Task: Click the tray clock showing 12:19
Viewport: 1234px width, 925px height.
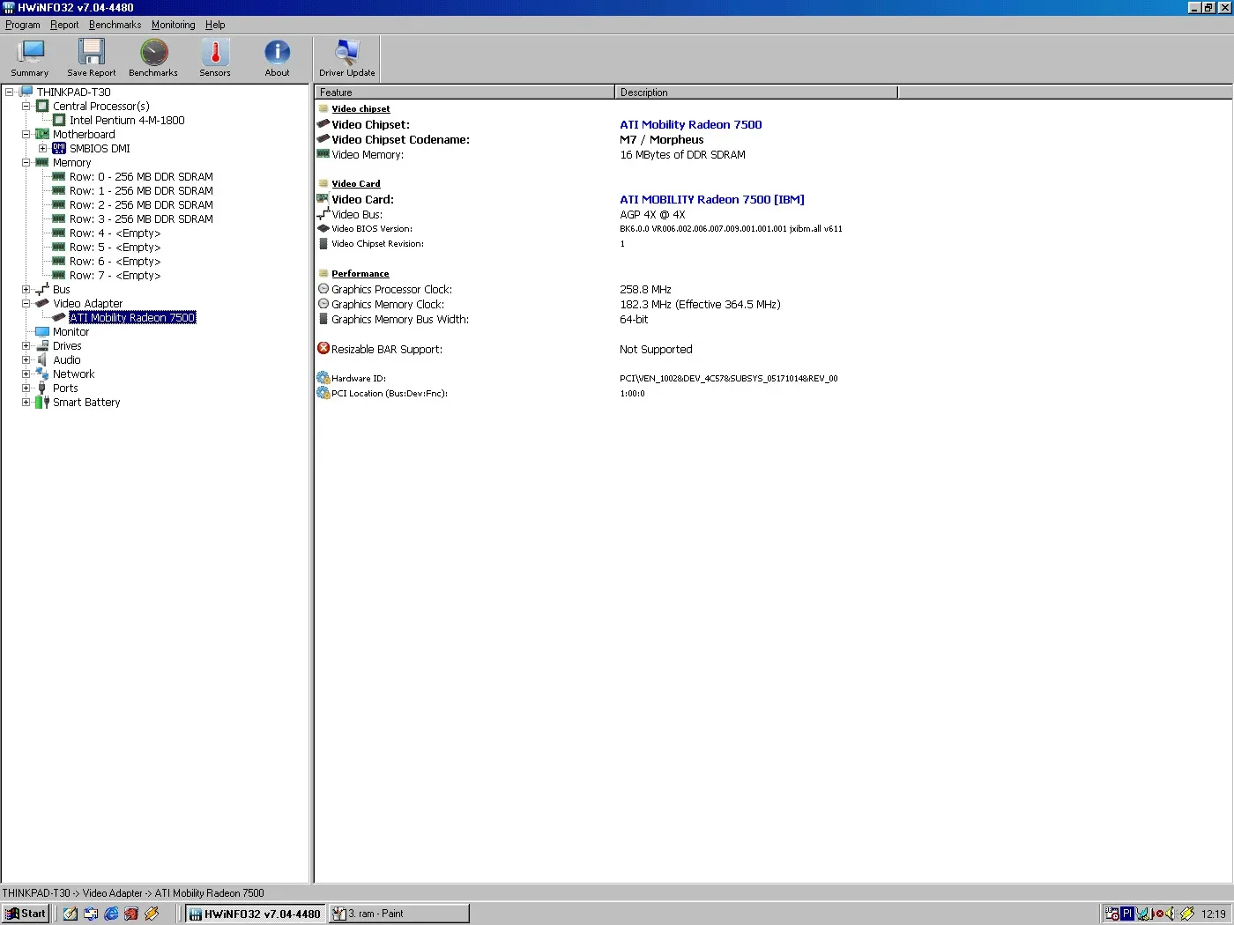Action: [x=1213, y=914]
